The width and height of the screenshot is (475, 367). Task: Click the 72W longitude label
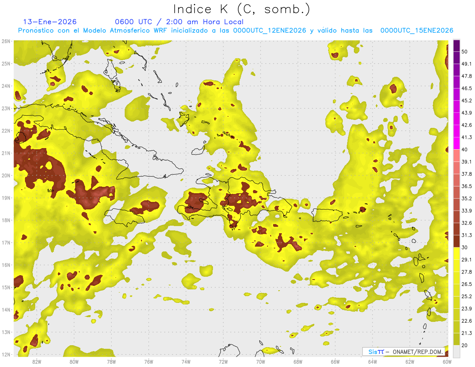click(x=223, y=361)
